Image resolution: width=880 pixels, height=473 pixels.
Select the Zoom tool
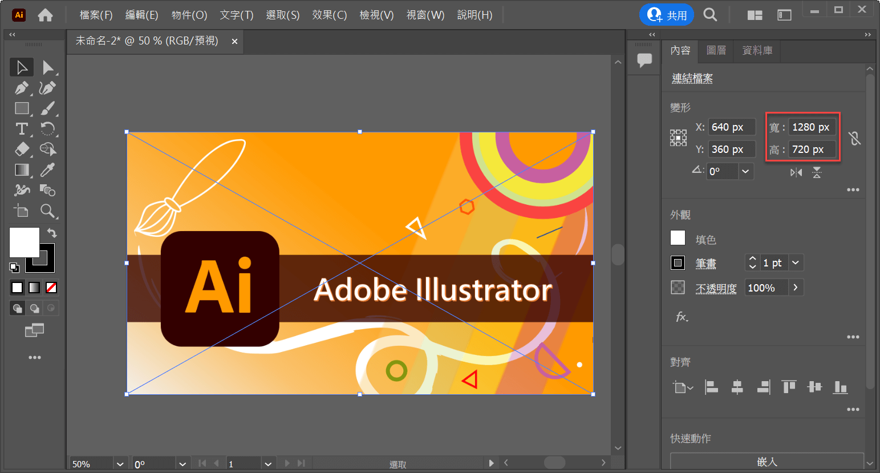click(48, 211)
